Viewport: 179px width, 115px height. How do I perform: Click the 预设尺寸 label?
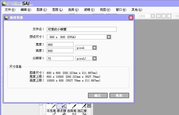[37, 37]
